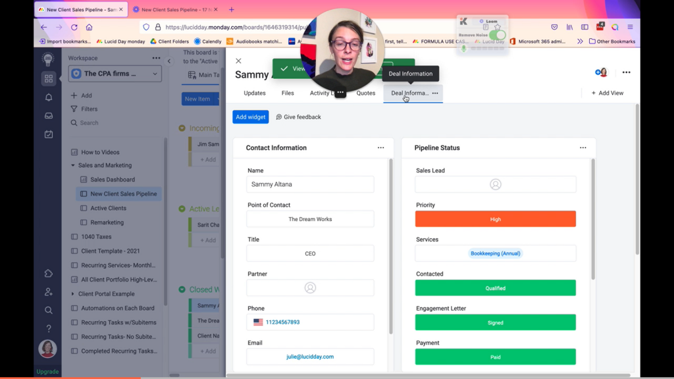Click Add View at the top right
The image size is (674, 379).
[x=608, y=93]
